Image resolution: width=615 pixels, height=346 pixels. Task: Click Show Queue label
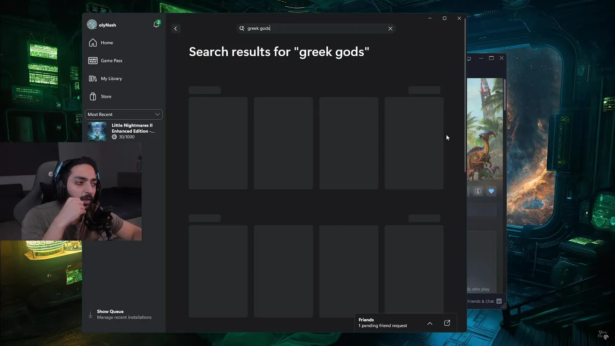pos(110,311)
